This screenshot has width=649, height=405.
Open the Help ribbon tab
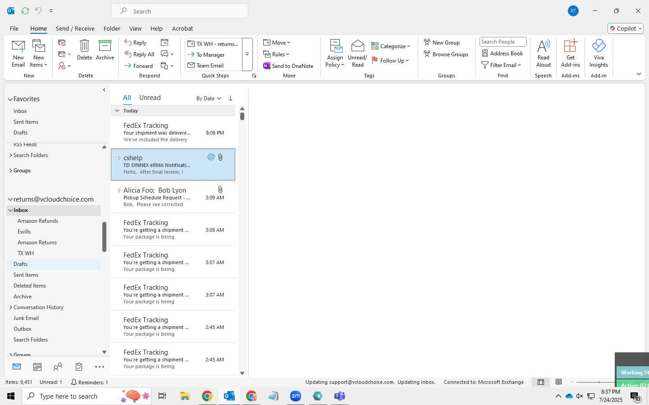click(x=156, y=28)
